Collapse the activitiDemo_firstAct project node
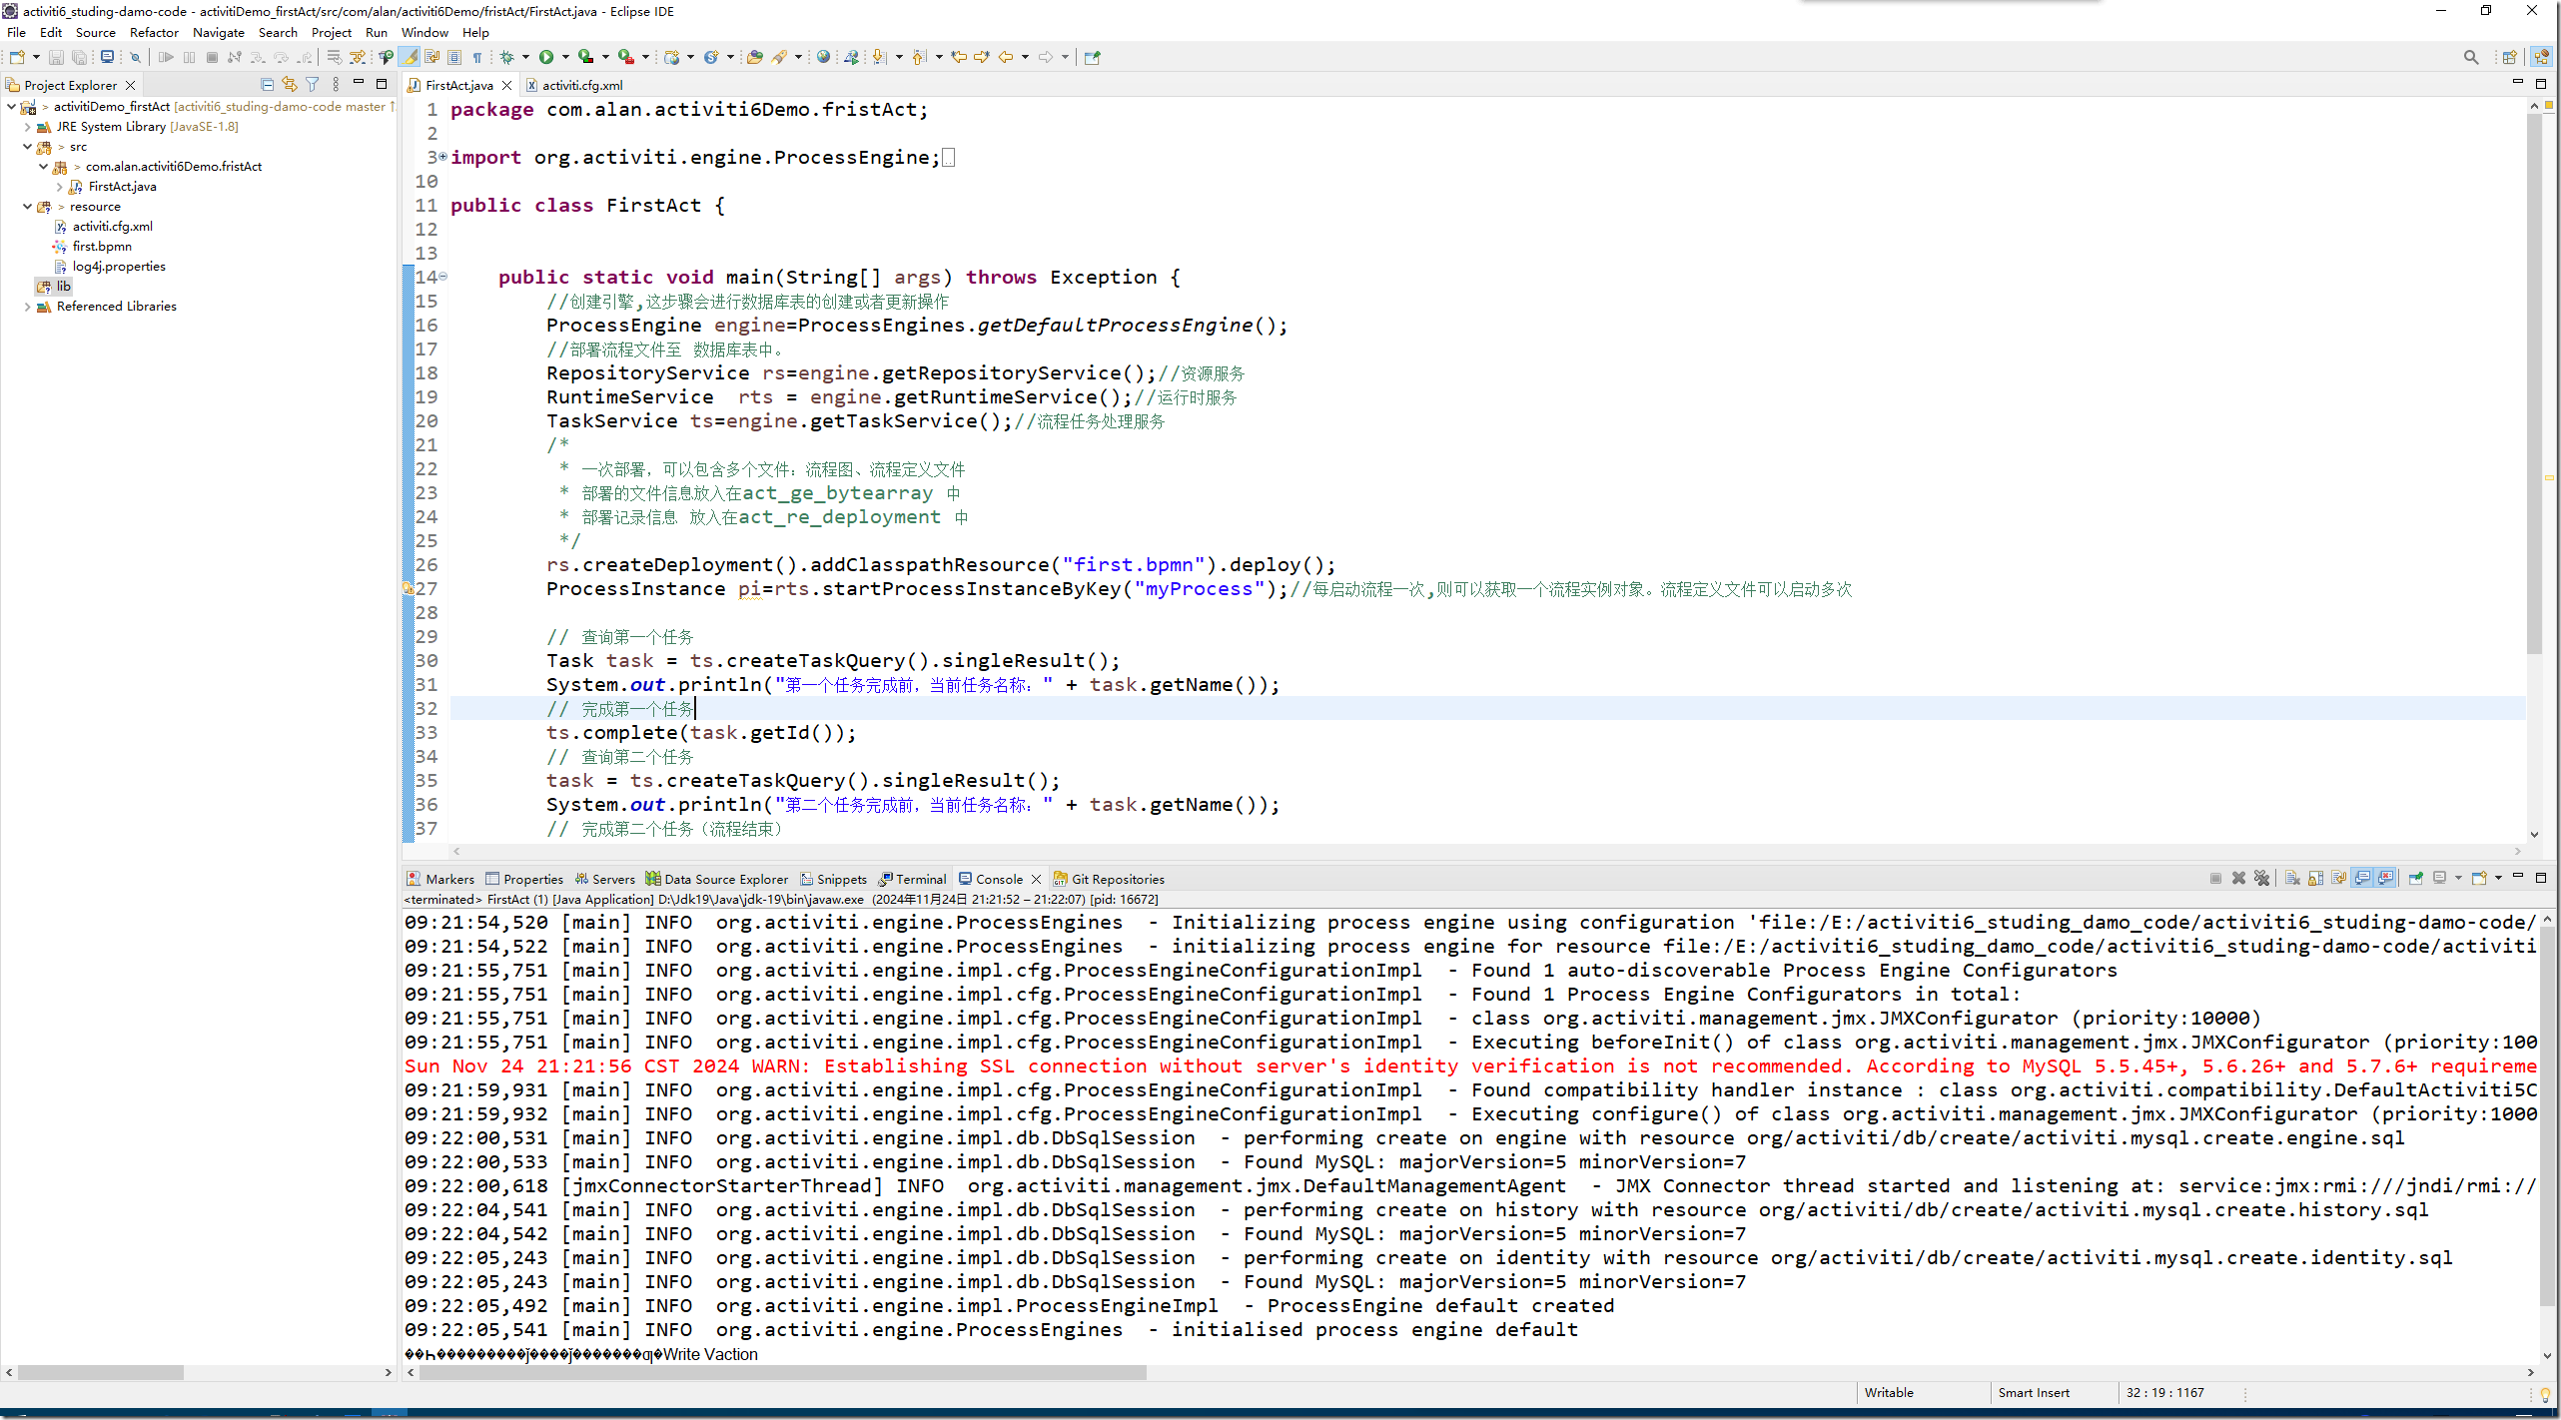Image resolution: width=2561 pixels, height=1420 pixels. 11,106
